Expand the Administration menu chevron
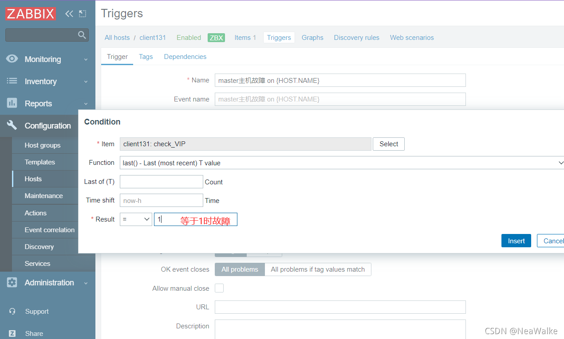The image size is (564, 339). [86, 283]
